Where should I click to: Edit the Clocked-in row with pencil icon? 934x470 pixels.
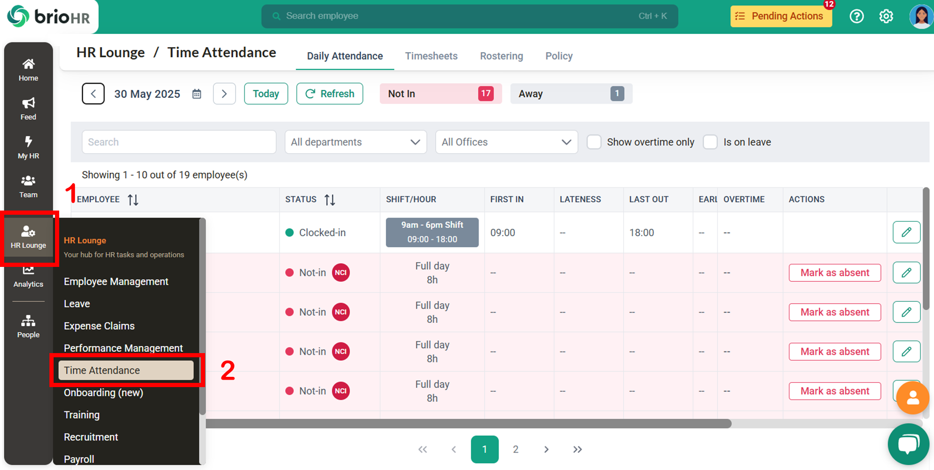coord(907,232)
